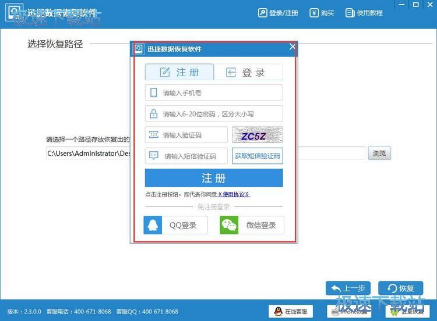
Task: Close the registration dialog
Action: tap(292, 47)
